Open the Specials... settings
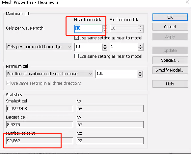191x154 pixels. [170, 60]
